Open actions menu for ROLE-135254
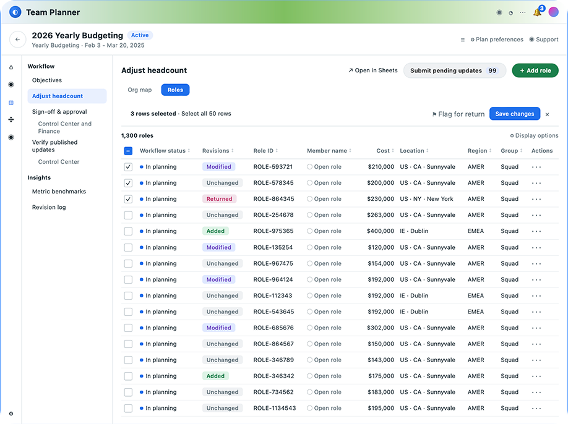This screenshot has height=424, width=568. (536, 248)
